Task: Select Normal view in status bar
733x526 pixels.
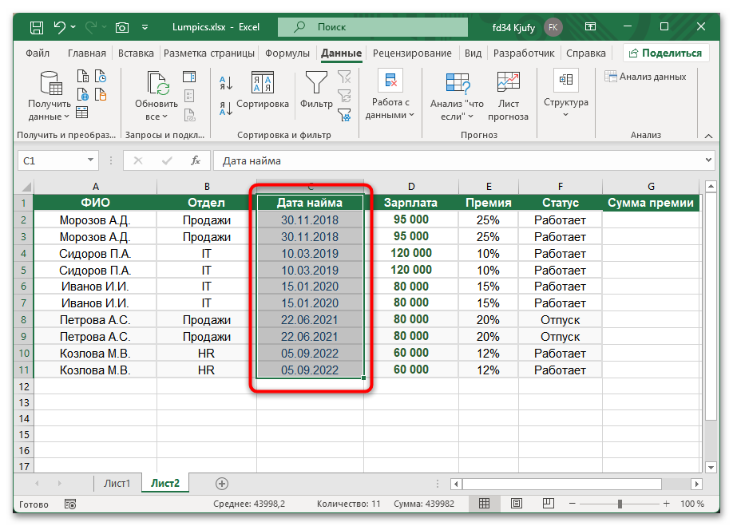Action: 484,504
